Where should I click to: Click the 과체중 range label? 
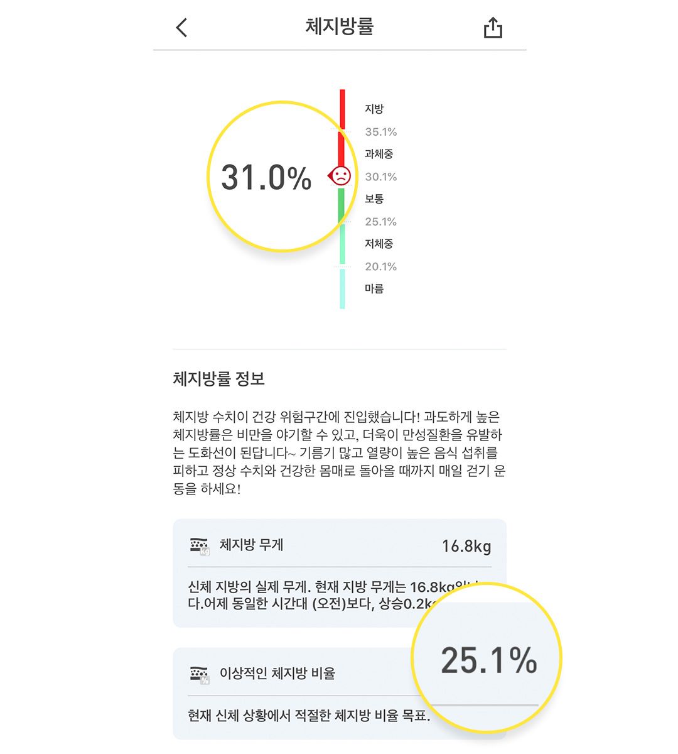(x=379, y=154)
